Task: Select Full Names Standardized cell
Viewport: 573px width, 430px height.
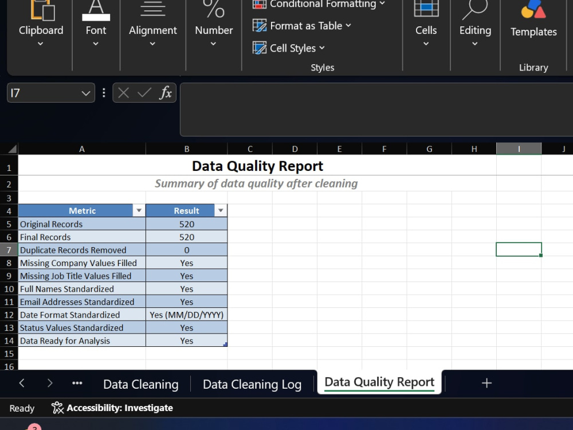Action: 82,289
